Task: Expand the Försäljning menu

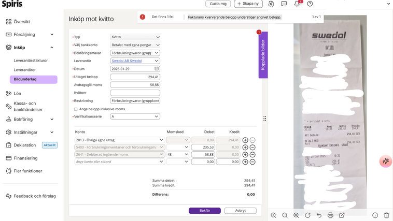Action: tap(52, 35)
